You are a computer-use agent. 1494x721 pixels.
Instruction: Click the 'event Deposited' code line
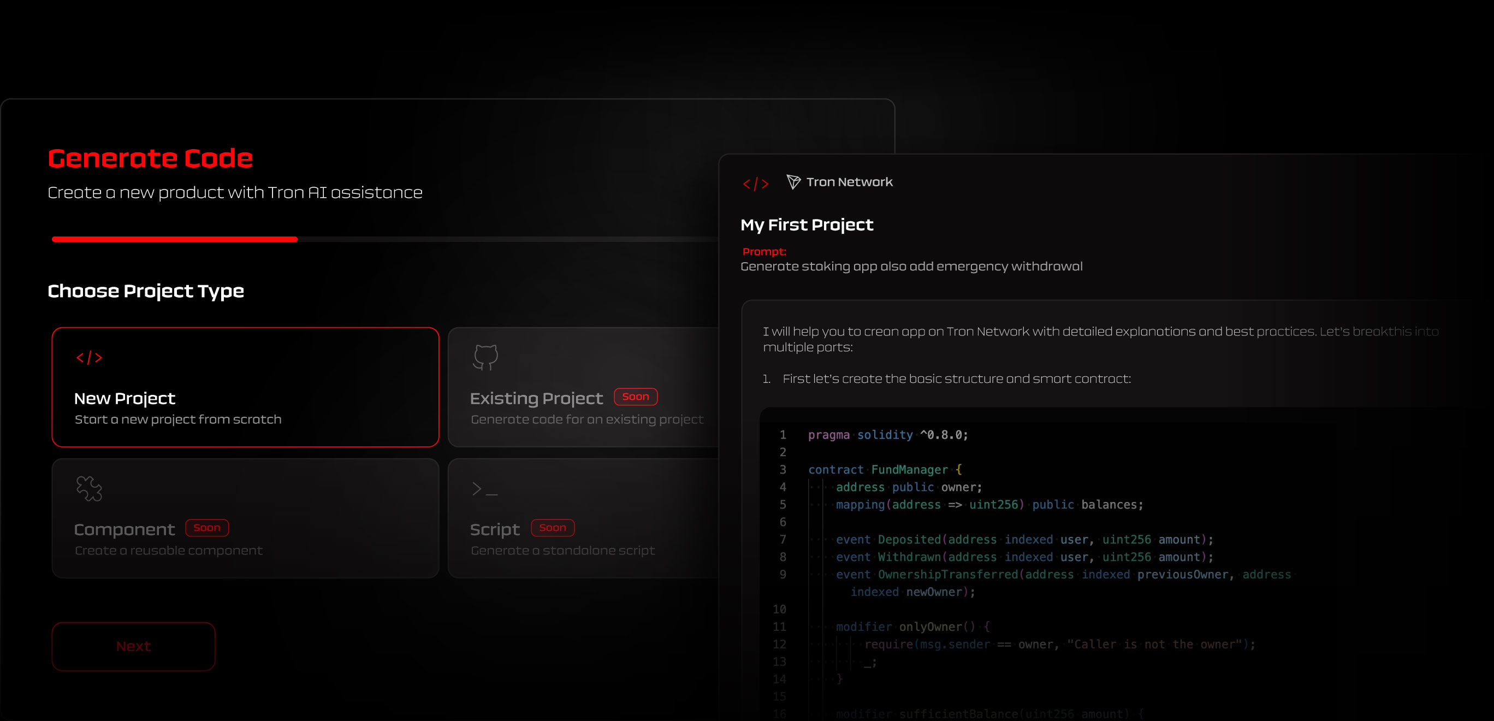[1024, 540]
